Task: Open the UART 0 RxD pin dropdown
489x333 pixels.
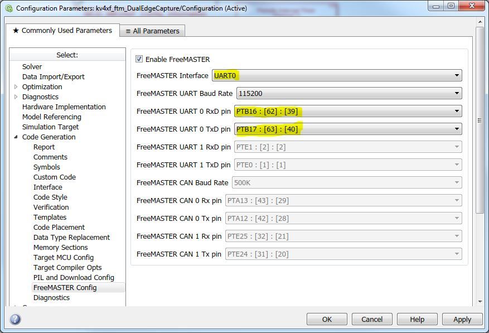Action: tap(348, 111)
